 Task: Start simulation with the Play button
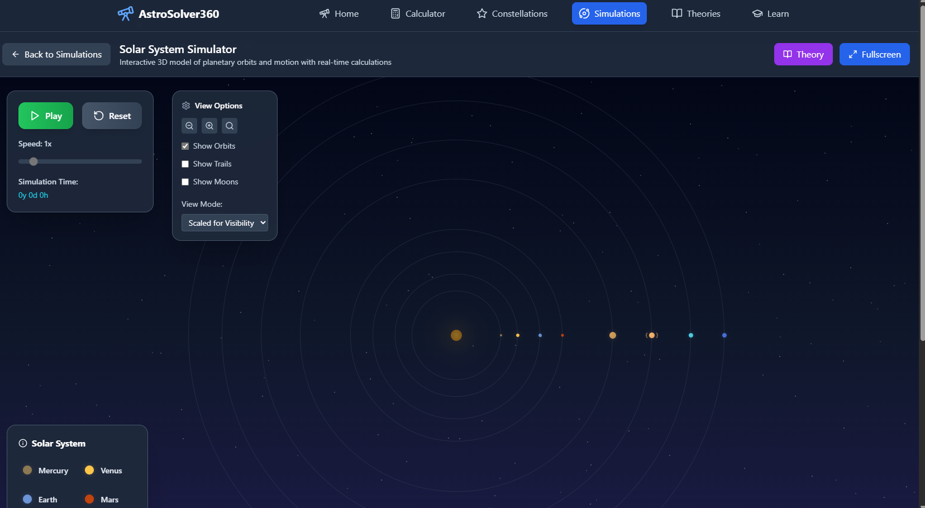tap(46, 116)
